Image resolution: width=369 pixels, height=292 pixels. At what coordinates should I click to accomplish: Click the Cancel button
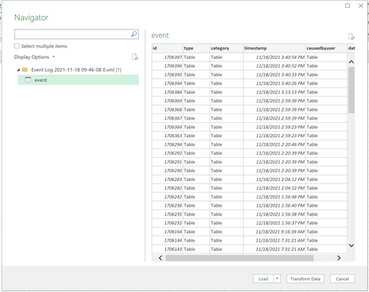[343, 278]
